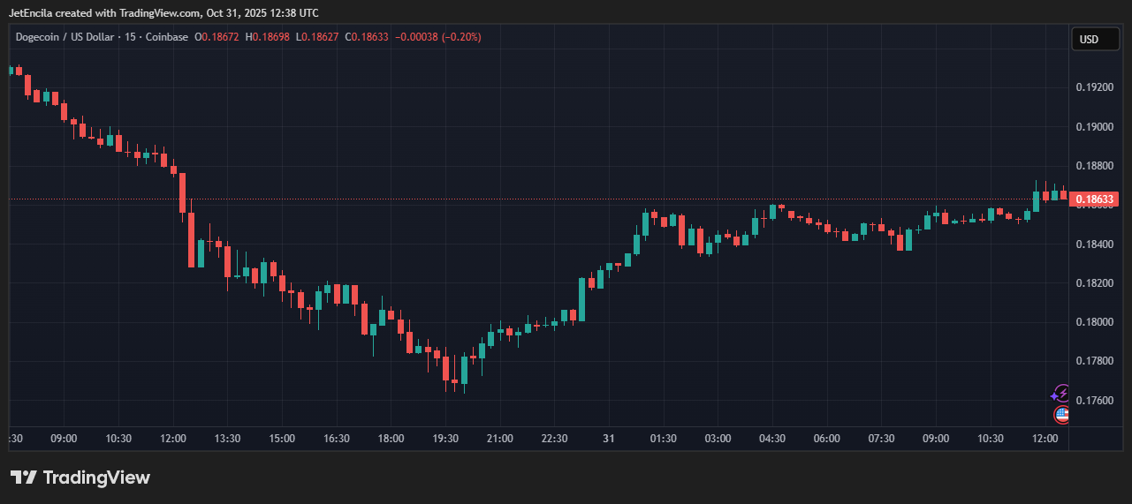Click the TradingView logo icon at bottom left
The width and height of the screenshot is (1132, 504).
pyautogui.click(x=24, y=478)
